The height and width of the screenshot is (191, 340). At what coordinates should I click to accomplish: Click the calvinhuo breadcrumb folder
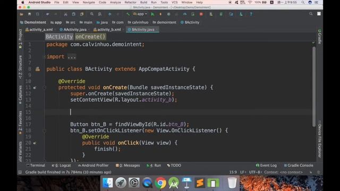pyautogui.click(x=138, y=22)
